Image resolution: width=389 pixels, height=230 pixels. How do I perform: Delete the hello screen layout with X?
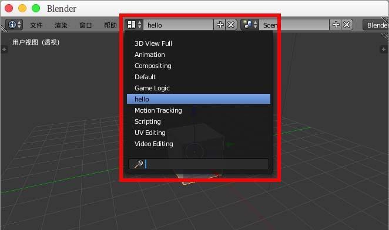(231, 25)
